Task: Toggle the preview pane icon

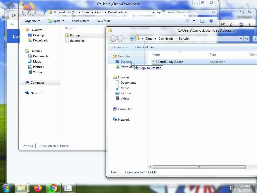Action: pyautogui.click(x=202, y=21)
